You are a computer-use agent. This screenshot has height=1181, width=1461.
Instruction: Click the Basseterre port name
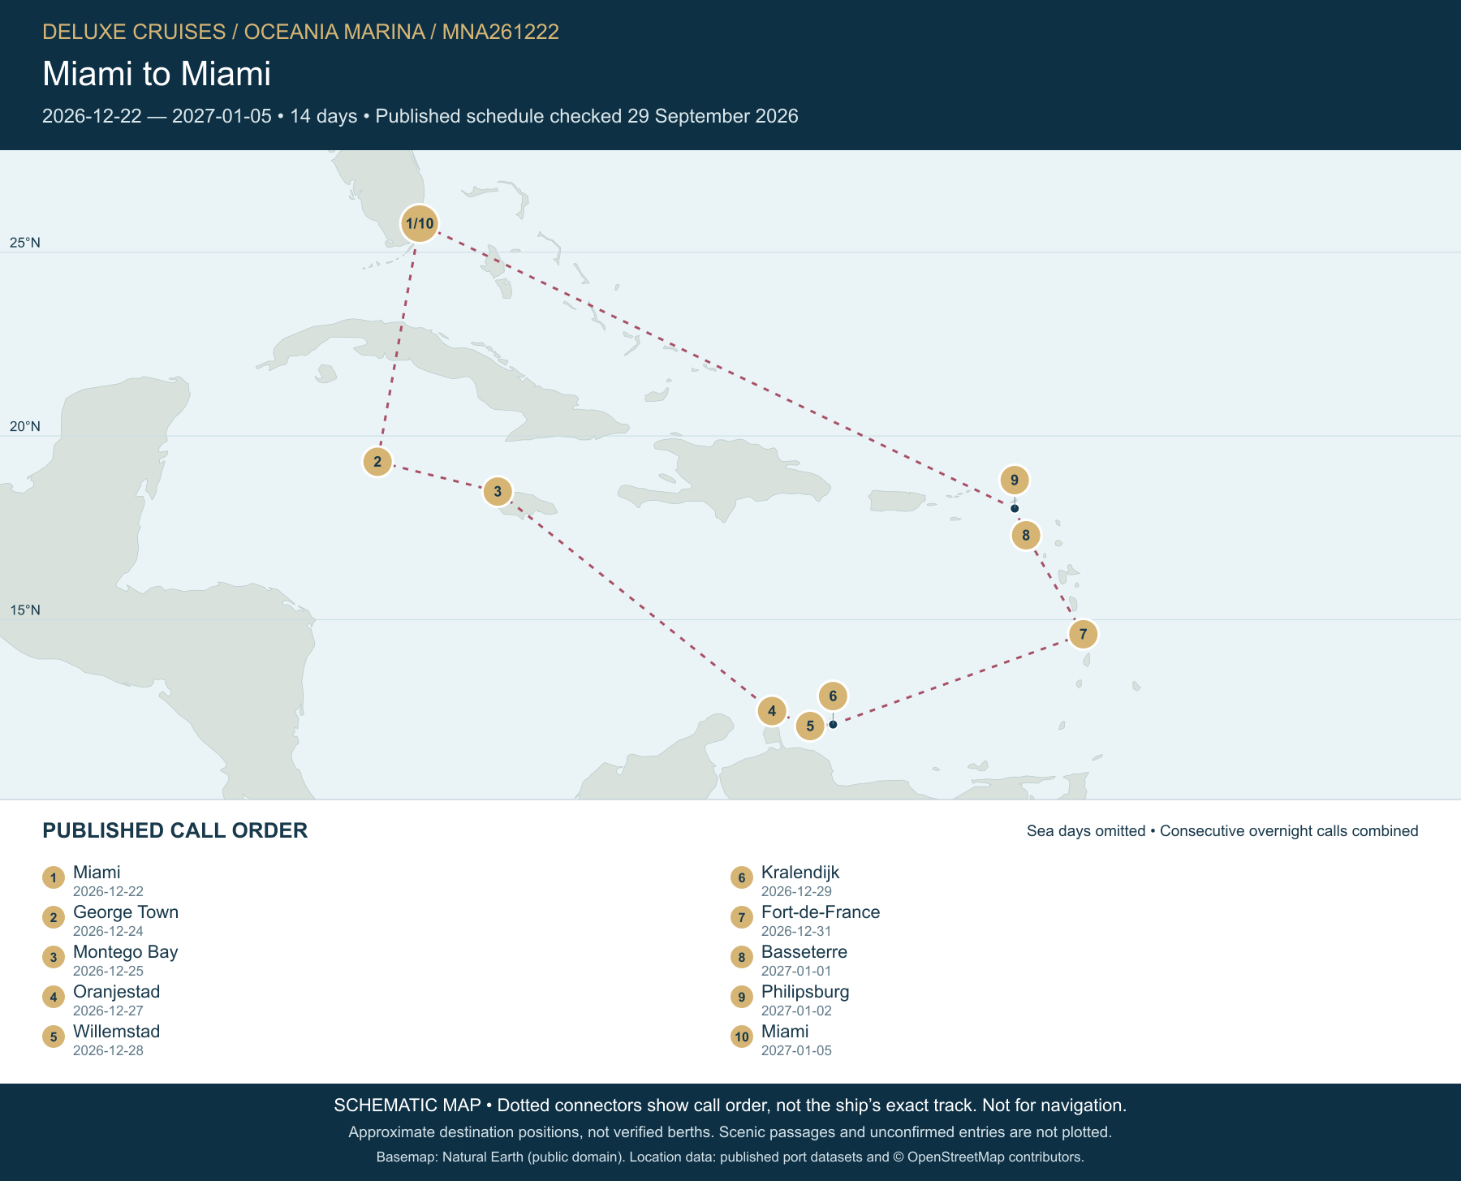(804, 951)
